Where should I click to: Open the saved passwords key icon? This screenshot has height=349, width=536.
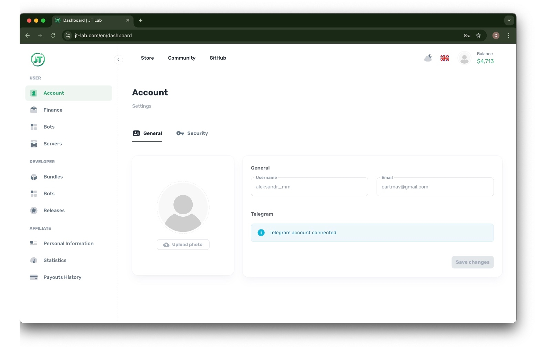(467, 35)
